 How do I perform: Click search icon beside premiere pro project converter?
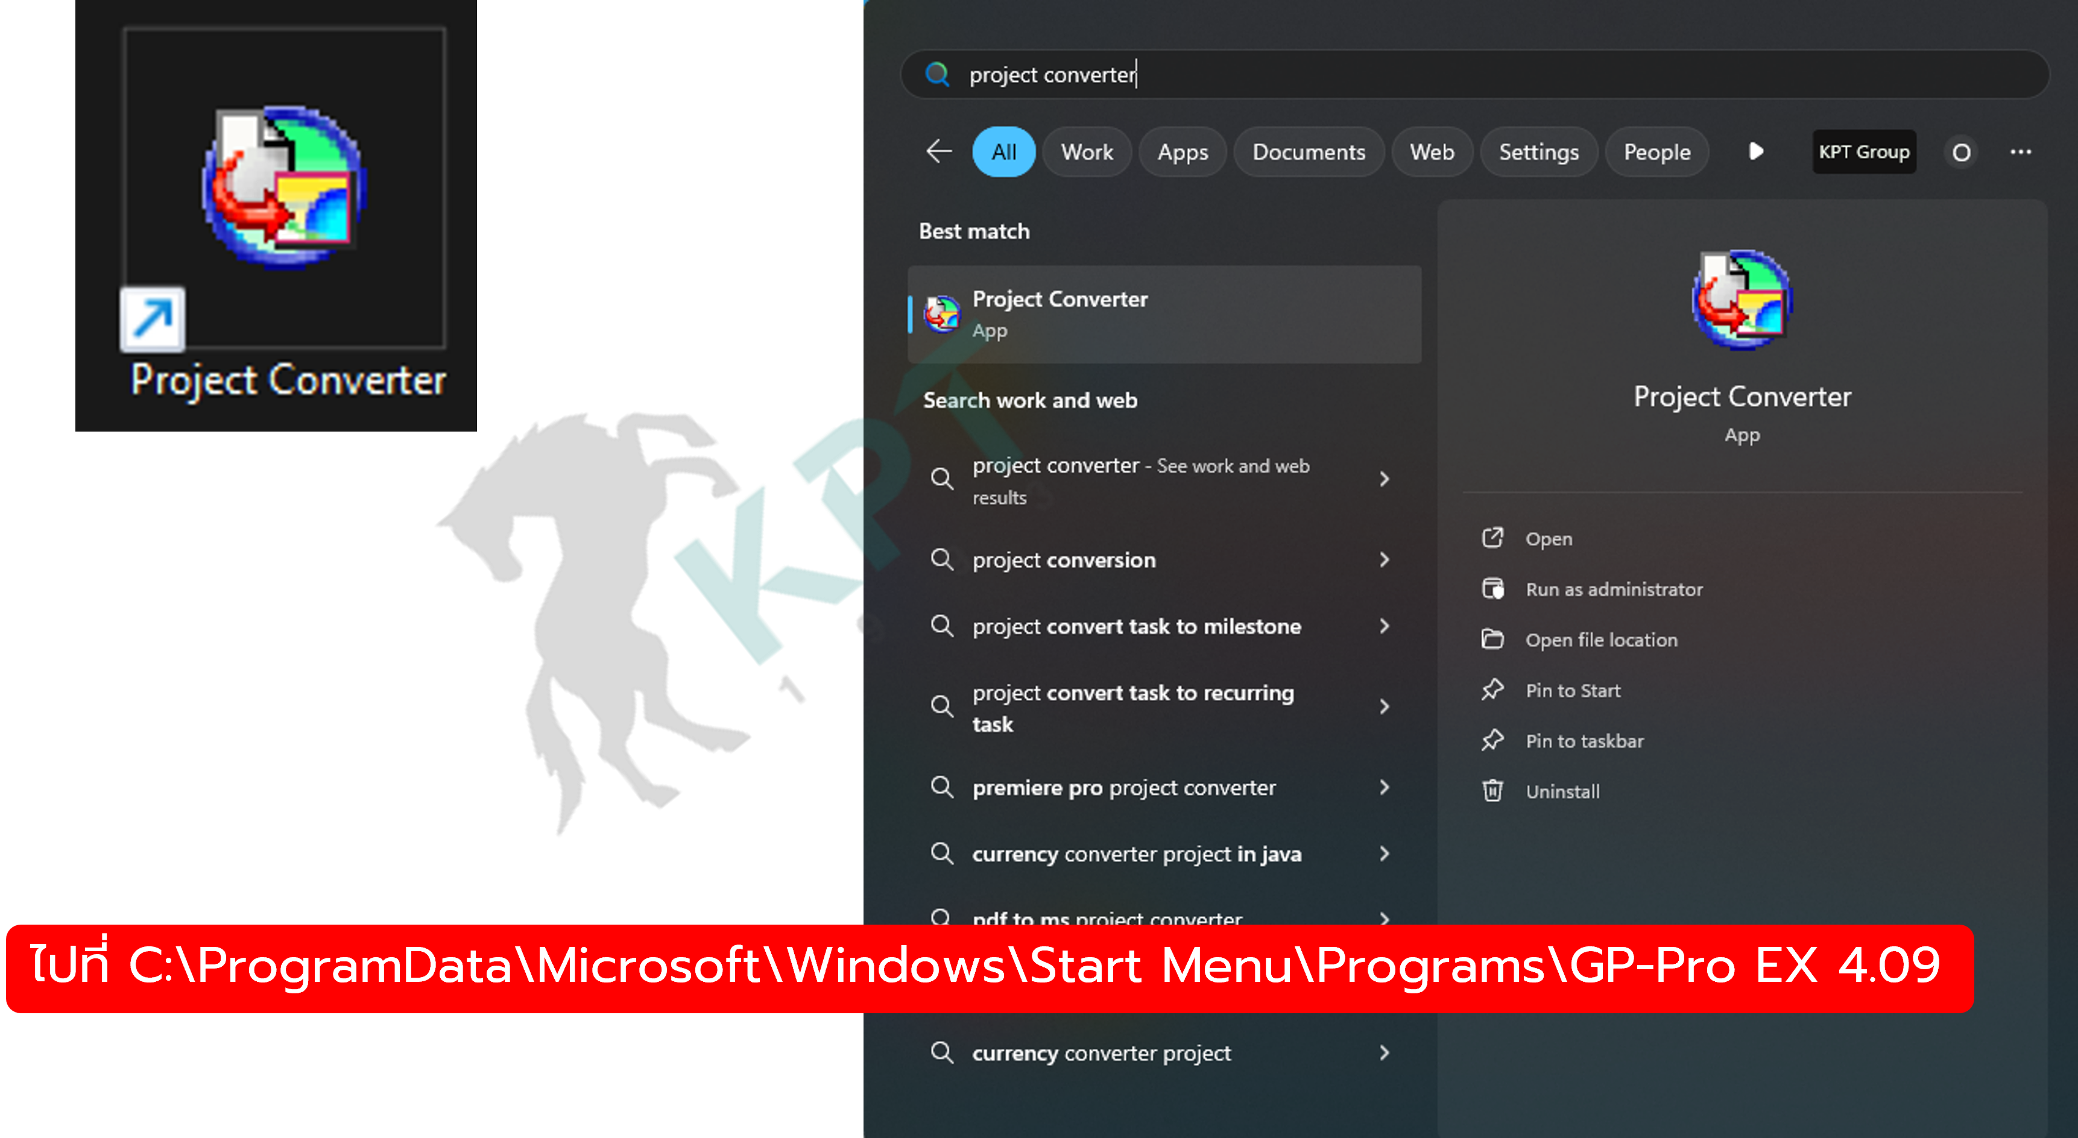[x=941, y=787]
